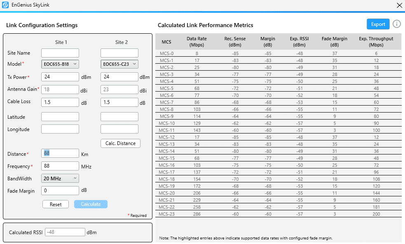Focus the Site 1 Site Name field
This screenshot has width=405, height=244.
pos(60,53)
